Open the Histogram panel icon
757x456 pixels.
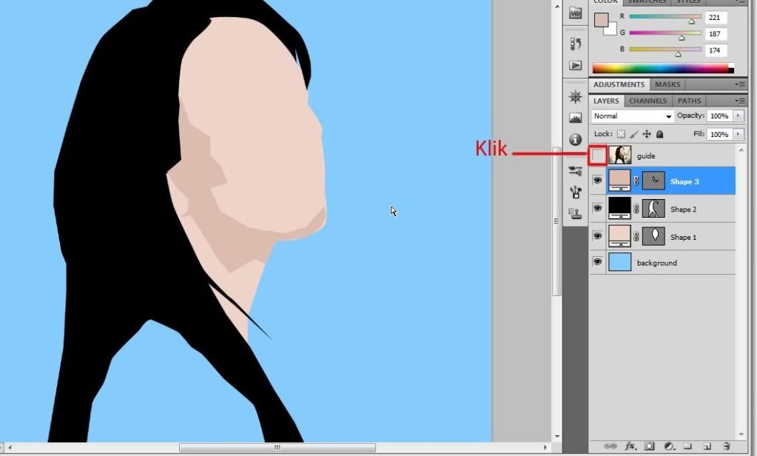(x=575, y=118)
